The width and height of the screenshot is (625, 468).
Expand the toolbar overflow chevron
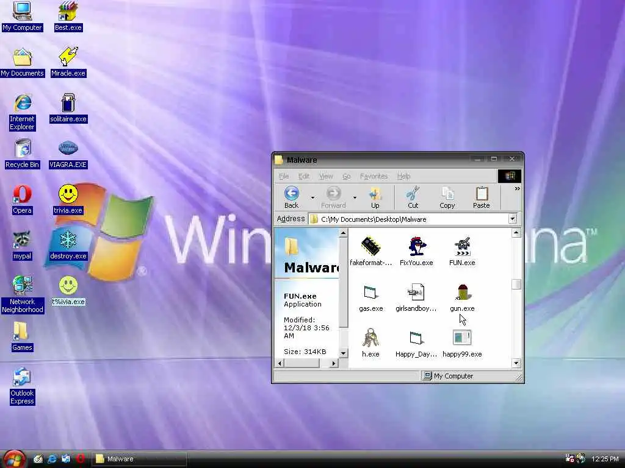point(517,189)
